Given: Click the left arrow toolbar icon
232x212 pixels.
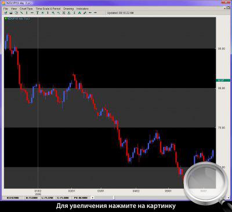Looking at the screenshot, I should (x=90, y=13).
